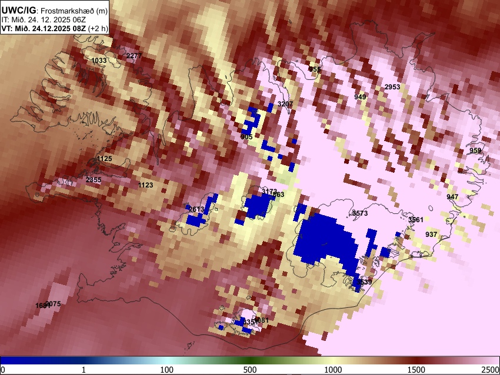This screenshot has height=375, width=500.
Task: Select the colour scale label 500
Action: click(249, 370)
